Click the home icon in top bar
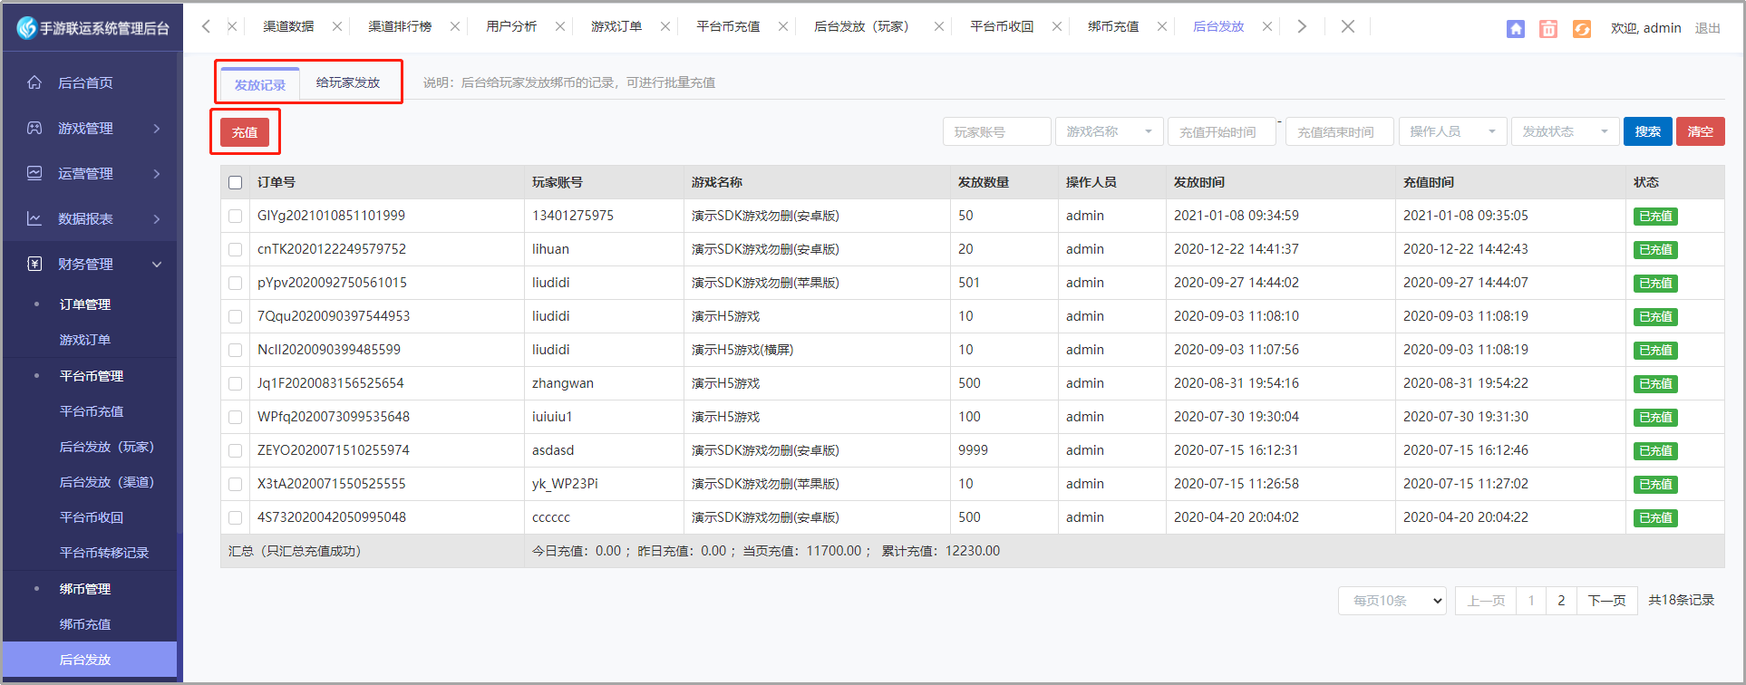 (x=1516, y=29)
